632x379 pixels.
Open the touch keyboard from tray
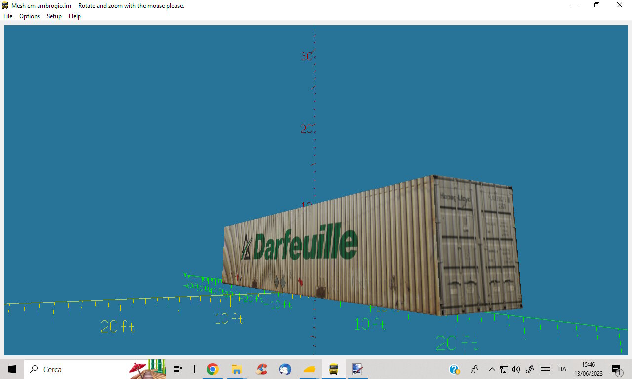(545, 369)
